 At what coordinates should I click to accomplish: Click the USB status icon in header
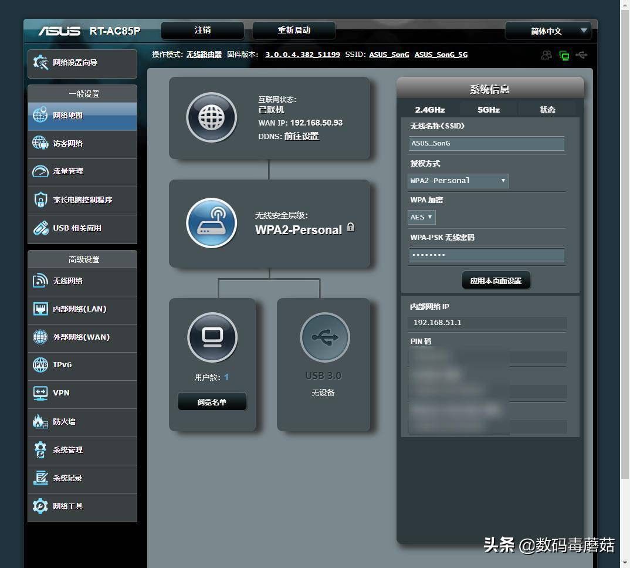pos(581,55)
